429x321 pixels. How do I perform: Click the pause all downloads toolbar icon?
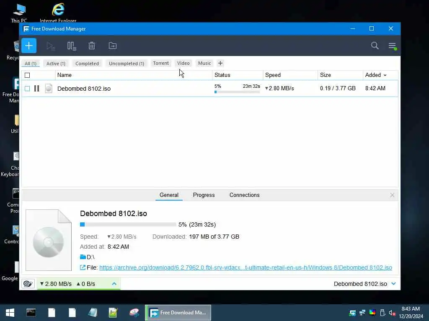point(72,46)
